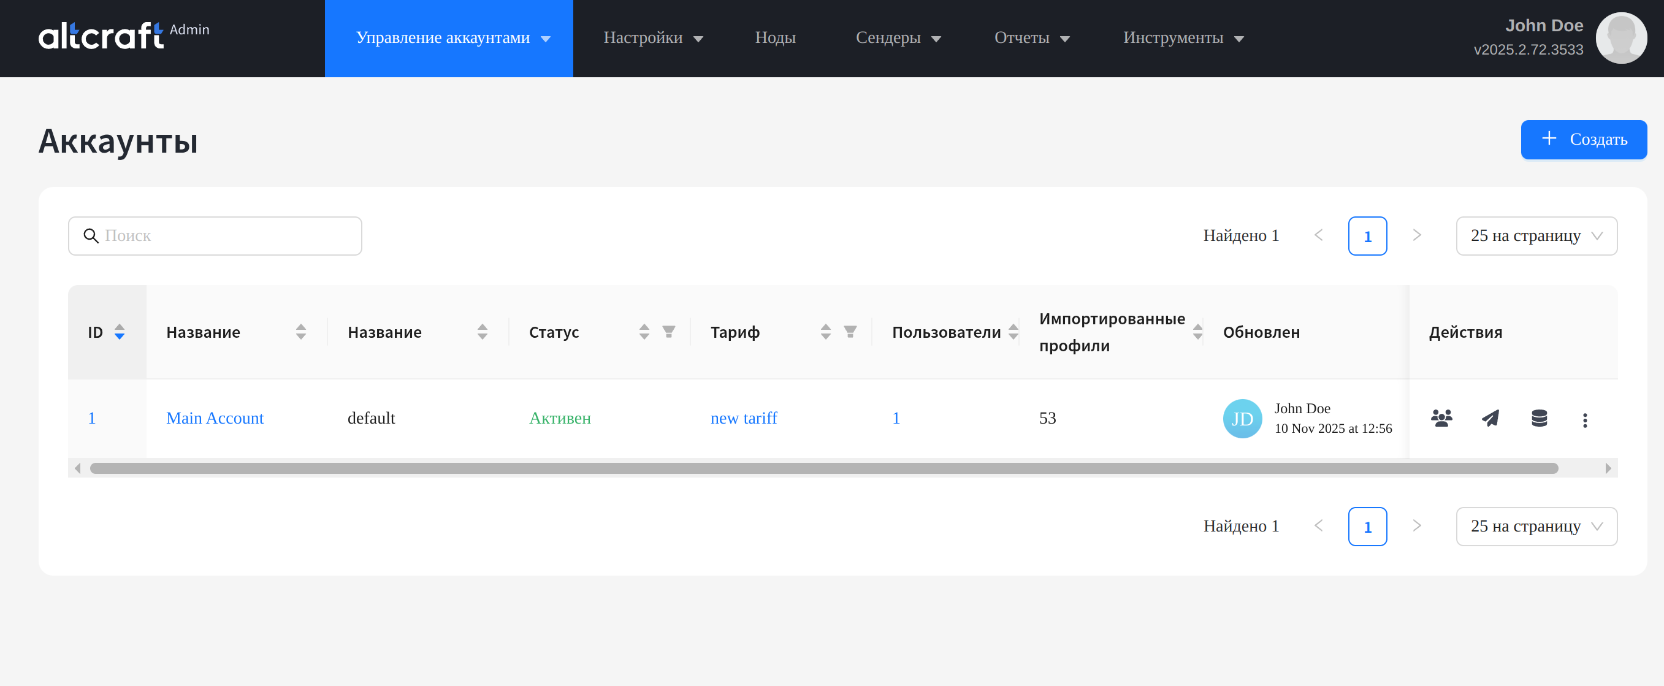Open the Отчеты menu

(x=1032, y=38)
